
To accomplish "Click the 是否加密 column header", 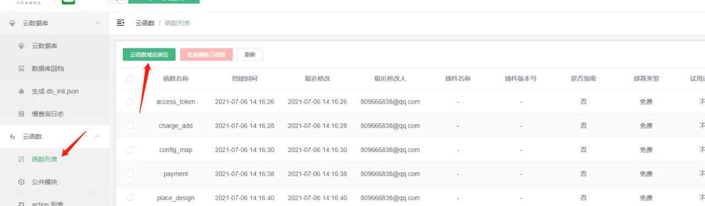I will click(583, 79).
